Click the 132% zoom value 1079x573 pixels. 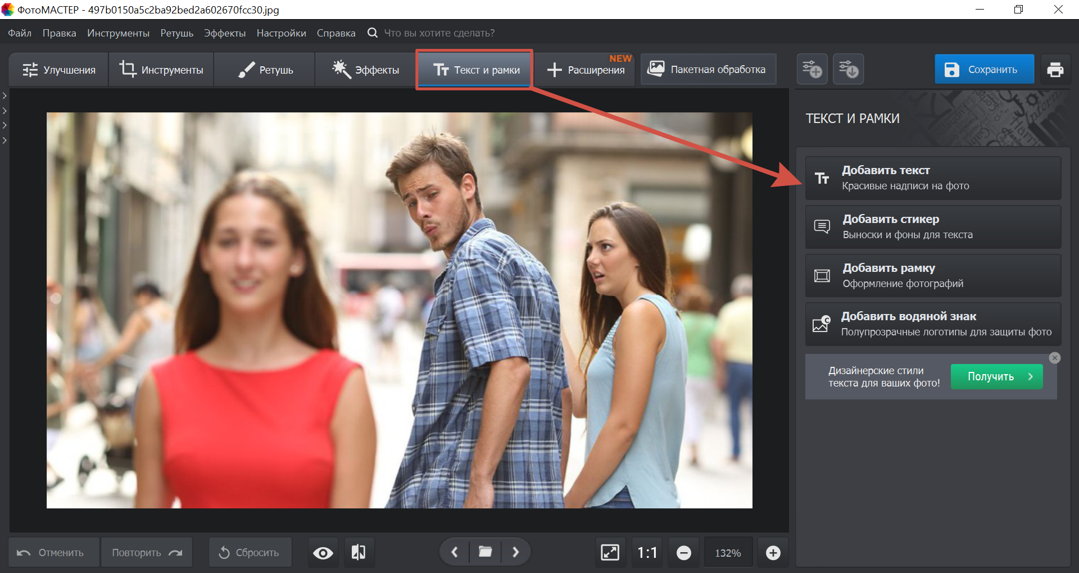click(x=728, y=553)
